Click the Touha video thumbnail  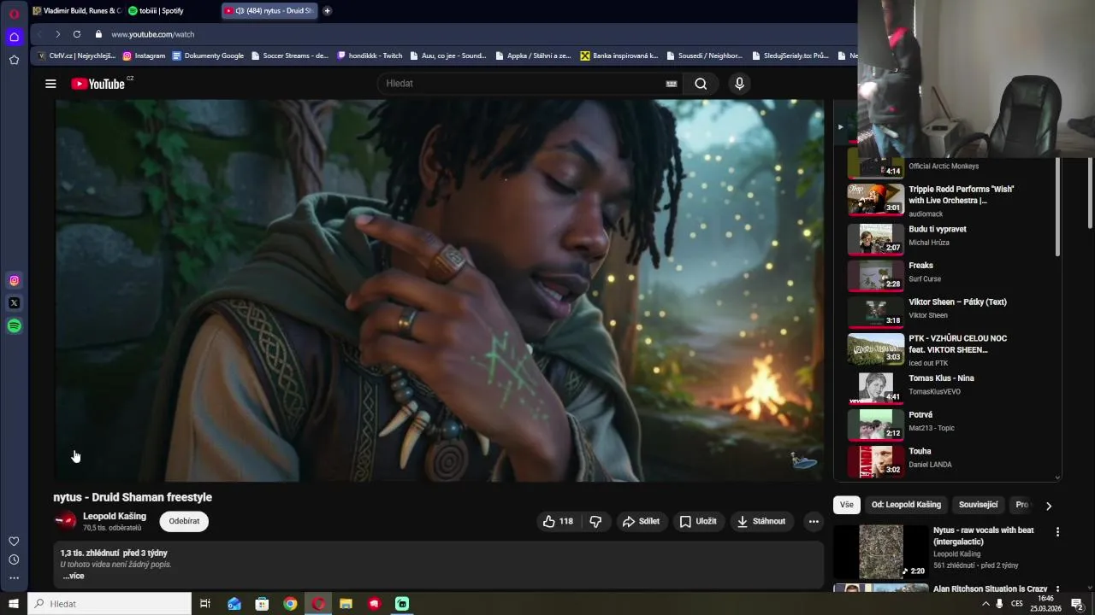[x=875, y=460]
